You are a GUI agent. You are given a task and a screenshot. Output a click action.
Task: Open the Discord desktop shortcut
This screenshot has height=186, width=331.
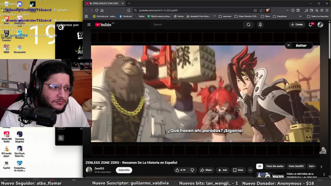19,6
